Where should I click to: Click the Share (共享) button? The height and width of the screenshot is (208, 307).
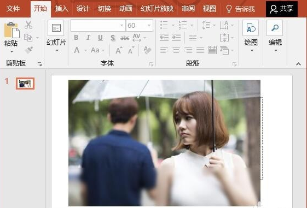[x=282, y=9]
